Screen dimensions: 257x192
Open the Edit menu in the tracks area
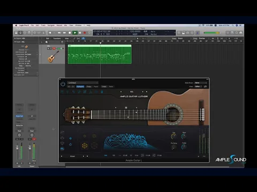click(x=48, y=38)
